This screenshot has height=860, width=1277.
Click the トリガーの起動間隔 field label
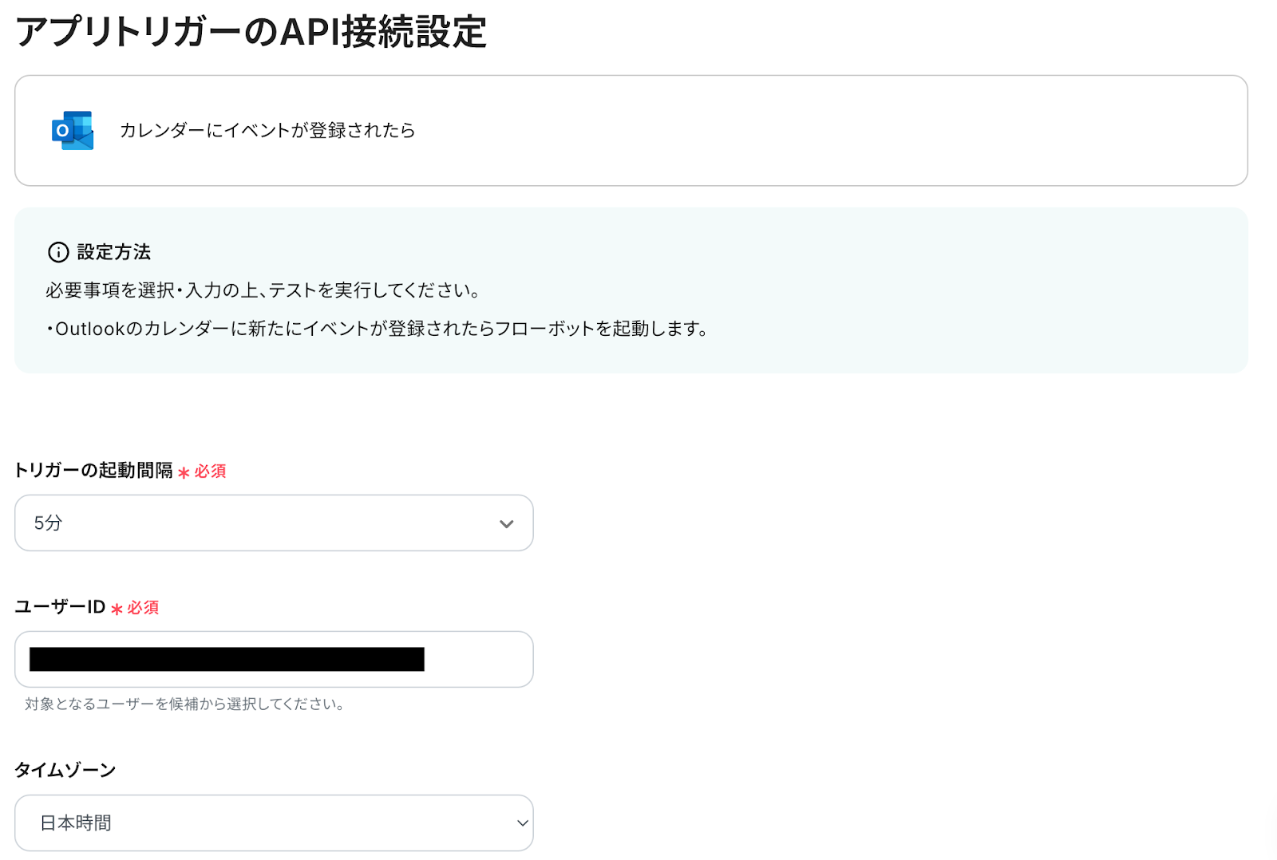pos(93,471)
